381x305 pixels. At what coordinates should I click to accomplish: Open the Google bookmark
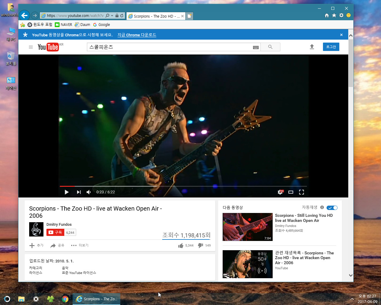click(102, 25)
